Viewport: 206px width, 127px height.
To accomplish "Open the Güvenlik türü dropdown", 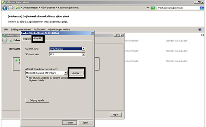I will 83,49.
